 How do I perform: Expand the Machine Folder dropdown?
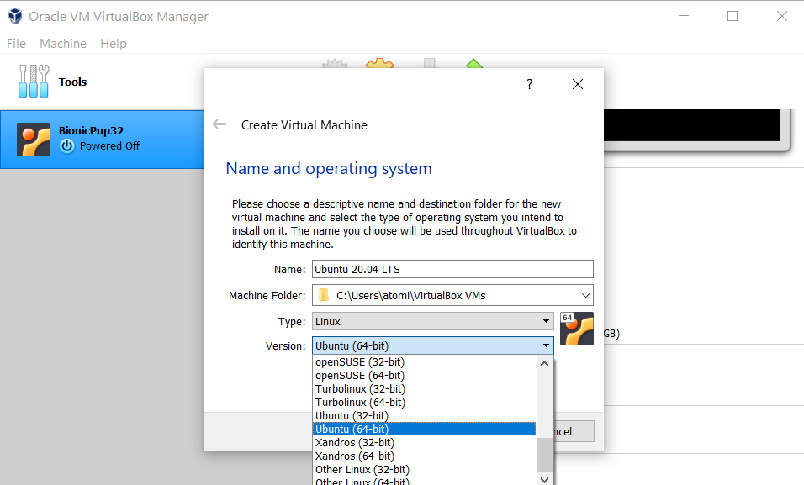point(584,295)
